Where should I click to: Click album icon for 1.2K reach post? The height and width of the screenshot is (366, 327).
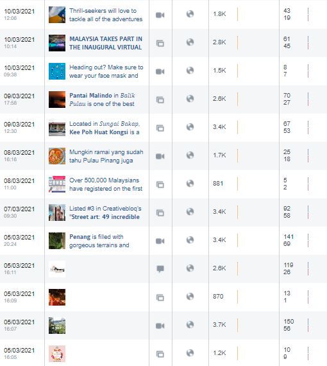coord(160,354)
